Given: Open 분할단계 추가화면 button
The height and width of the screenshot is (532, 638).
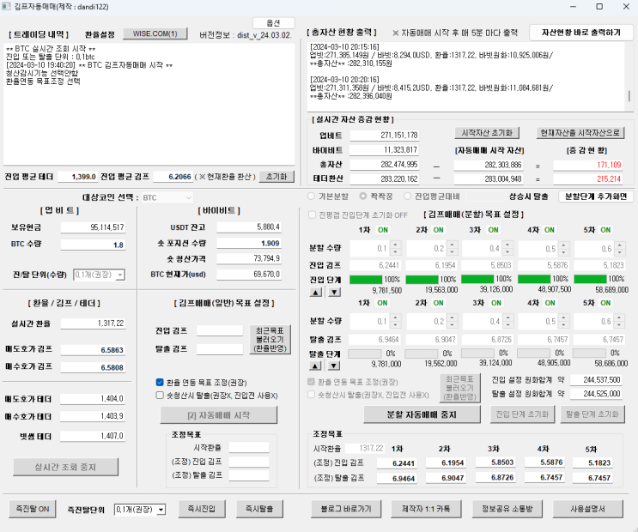Looking at the screenshot, I should [596, 196].
